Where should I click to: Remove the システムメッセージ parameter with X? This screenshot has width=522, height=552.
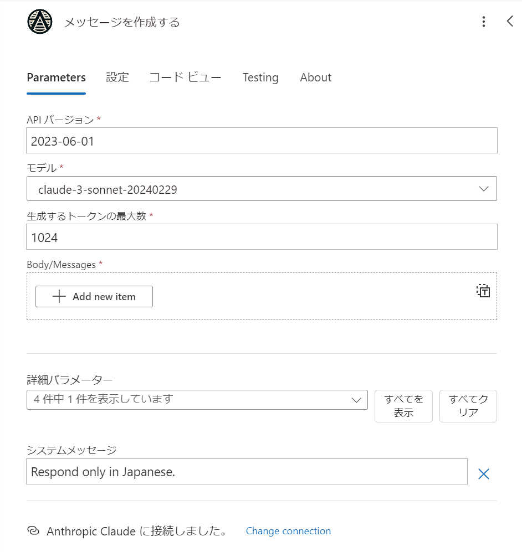(484, 474)
